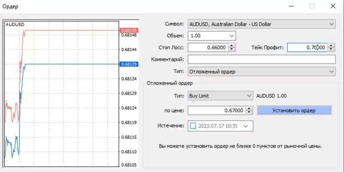
Task: Increase Тейк Профит with up arrow
Action: click(x=331, y=45)
